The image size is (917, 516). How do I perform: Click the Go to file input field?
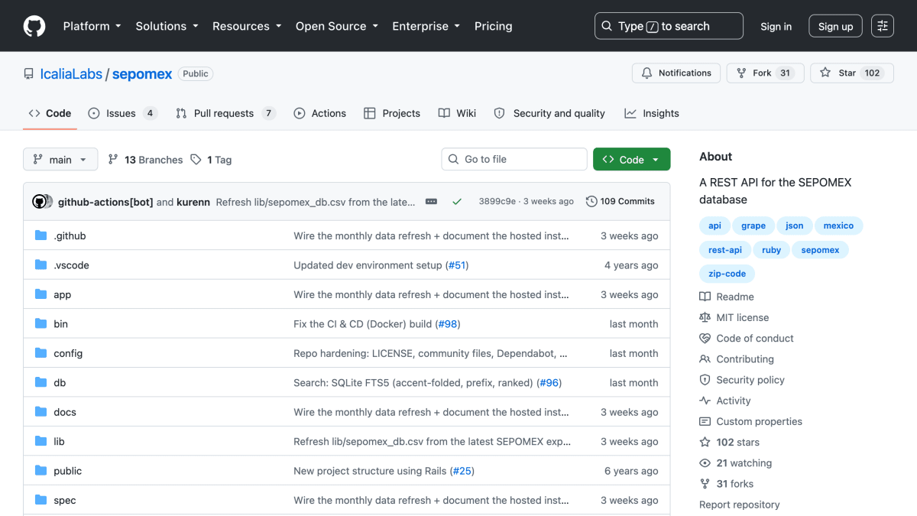tap(514, 159)
